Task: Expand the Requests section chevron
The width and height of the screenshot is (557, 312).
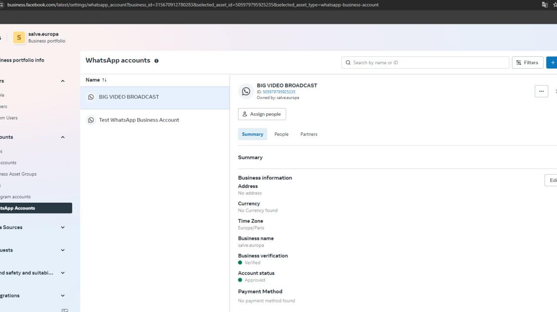Action: pyautogui.click(x=63, y=250)
